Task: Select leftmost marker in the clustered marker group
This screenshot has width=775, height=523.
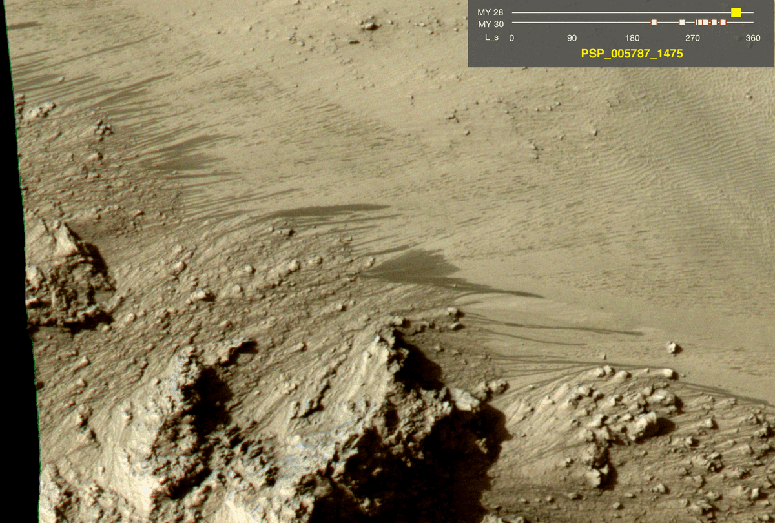Action: [x=697, y=23]
